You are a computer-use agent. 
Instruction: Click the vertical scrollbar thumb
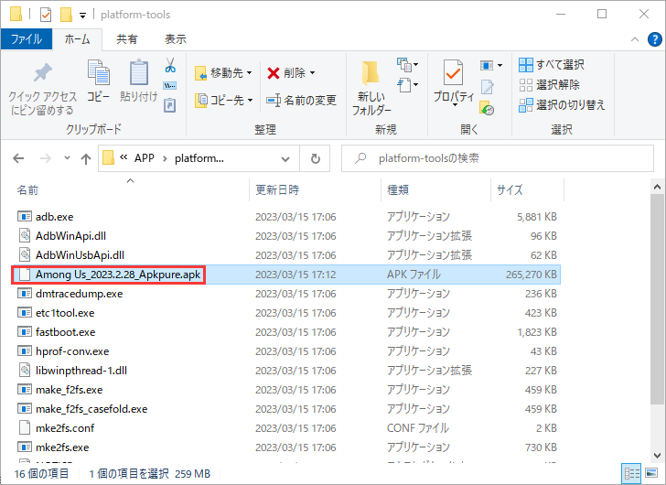pos(657,299)
